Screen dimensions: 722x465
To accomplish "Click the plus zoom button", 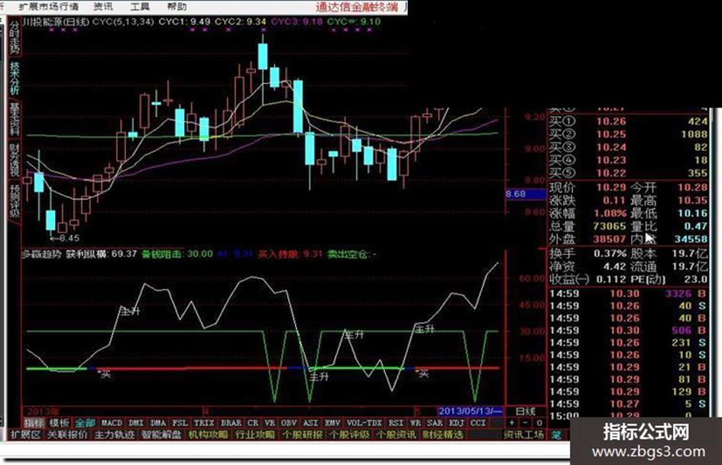I will click(x=512, y=423).
